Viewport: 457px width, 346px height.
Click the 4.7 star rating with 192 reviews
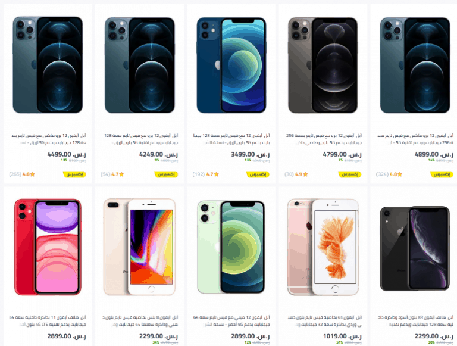pos(206,174)
